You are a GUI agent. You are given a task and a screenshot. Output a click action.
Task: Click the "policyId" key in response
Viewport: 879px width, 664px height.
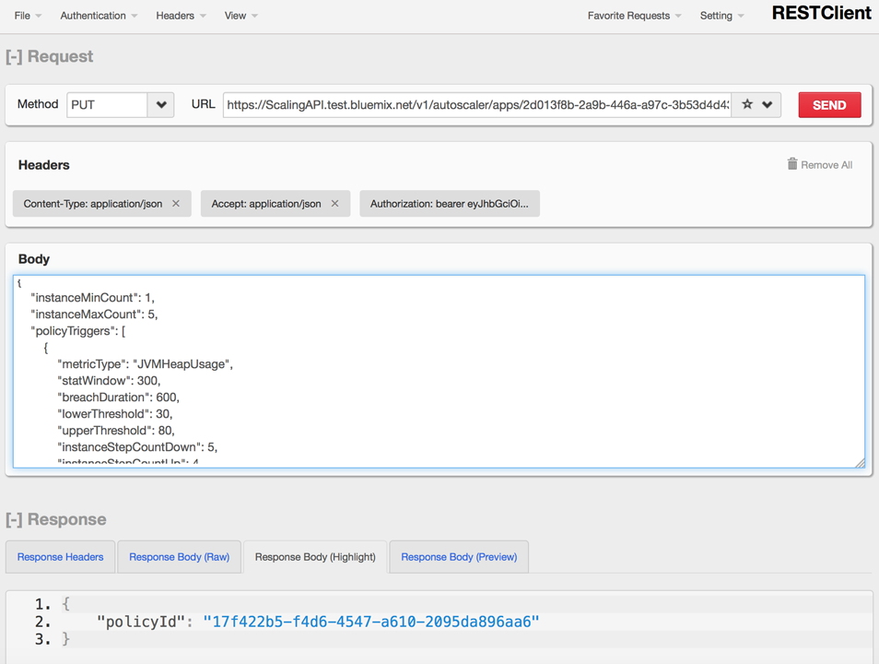pyautogui.click(x=141, y=622)
